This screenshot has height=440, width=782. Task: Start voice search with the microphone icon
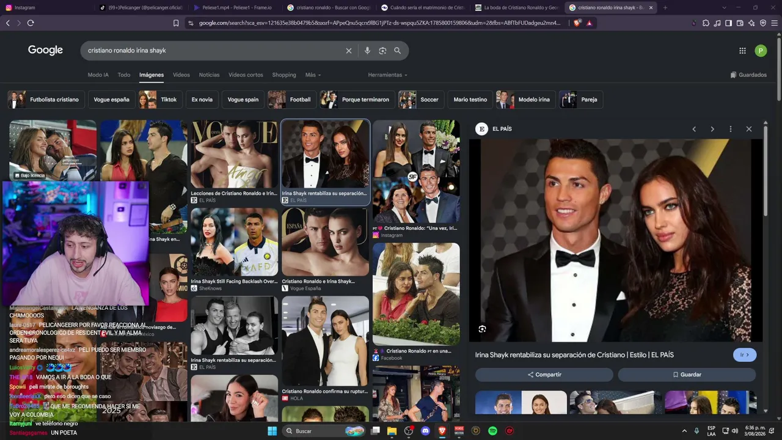coord(367,51)
